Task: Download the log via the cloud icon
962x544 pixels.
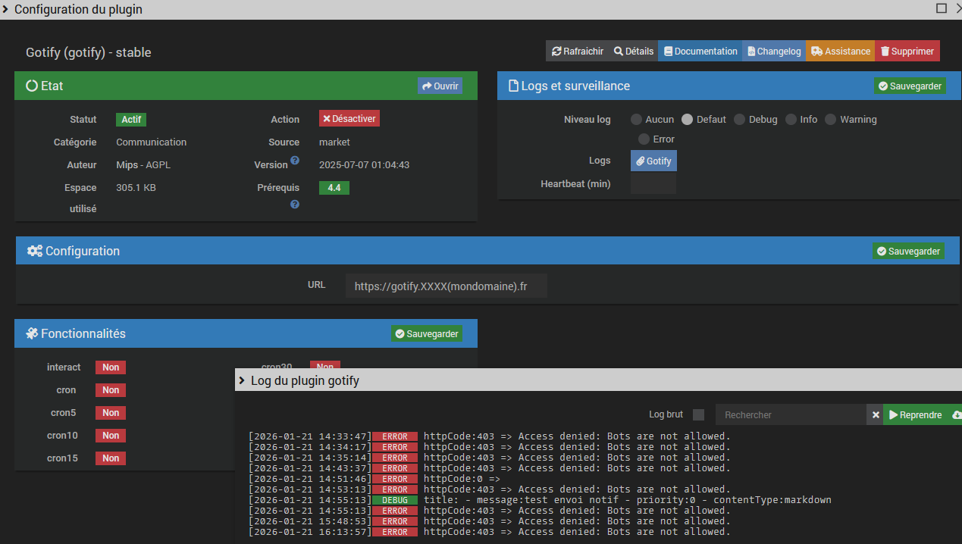Action: click(956, 415)
